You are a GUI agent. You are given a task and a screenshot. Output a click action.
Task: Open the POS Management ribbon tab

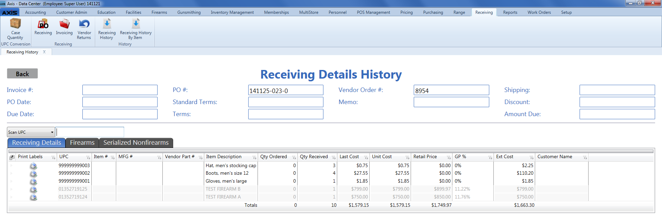373,12
